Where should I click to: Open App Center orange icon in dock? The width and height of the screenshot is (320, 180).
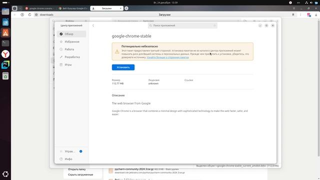tap(5, 32)
